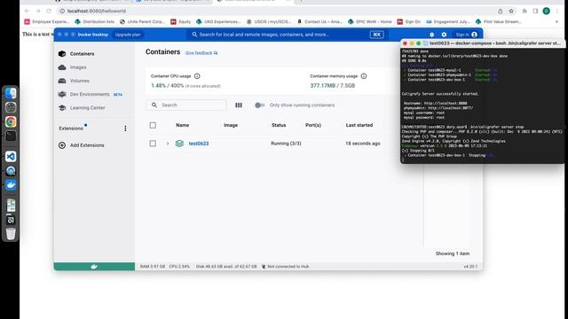Viewport: 568px width, 319px height.
Task: Toggle Only show running containers switch
Action: pyautogui.click(x=259, y=105)
